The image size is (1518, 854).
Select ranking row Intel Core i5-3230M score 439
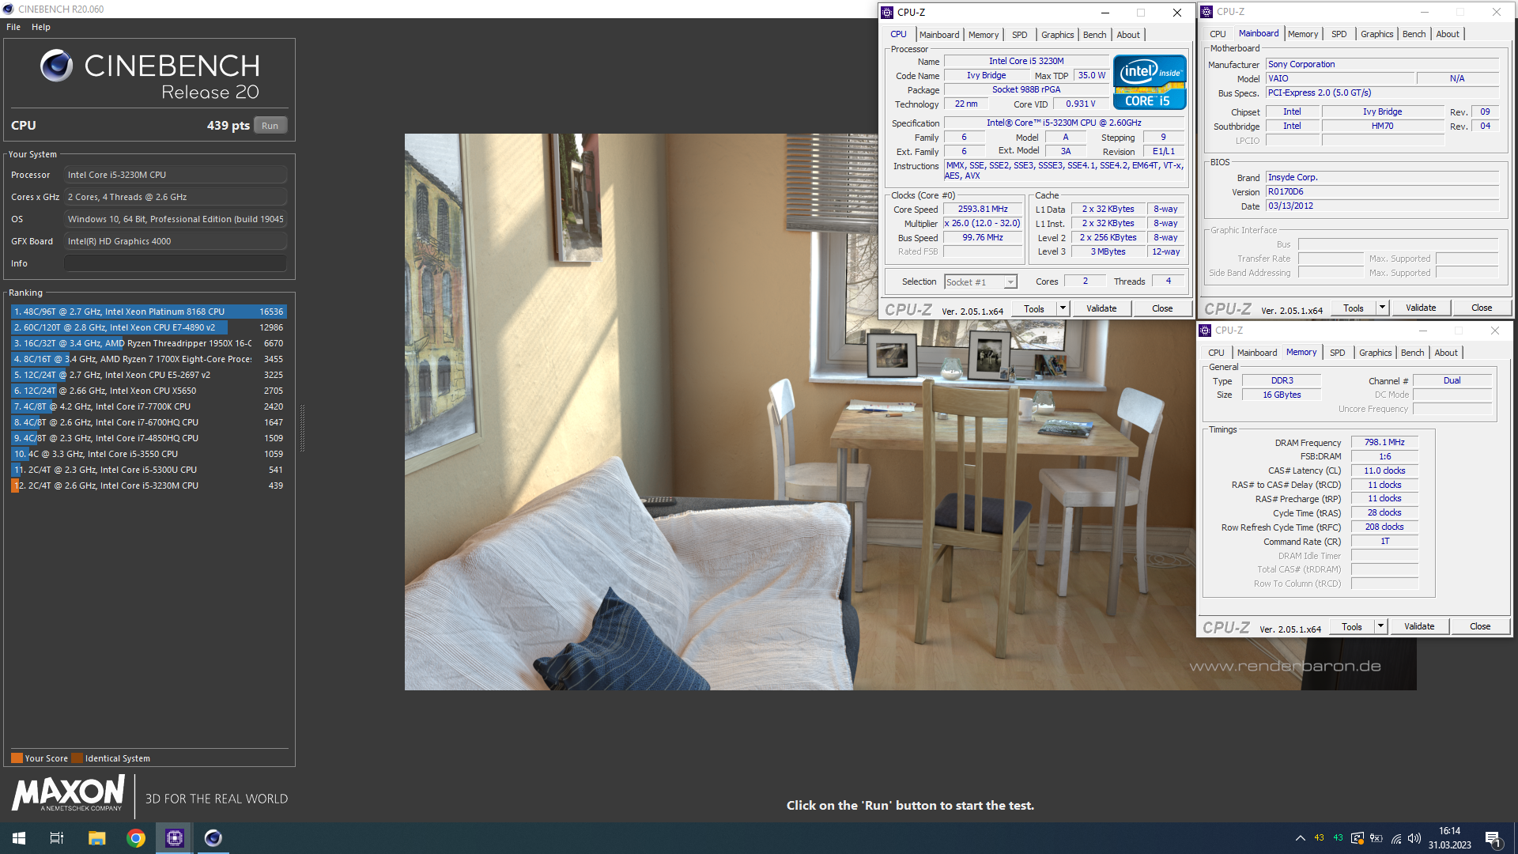[x=149, y=486]
